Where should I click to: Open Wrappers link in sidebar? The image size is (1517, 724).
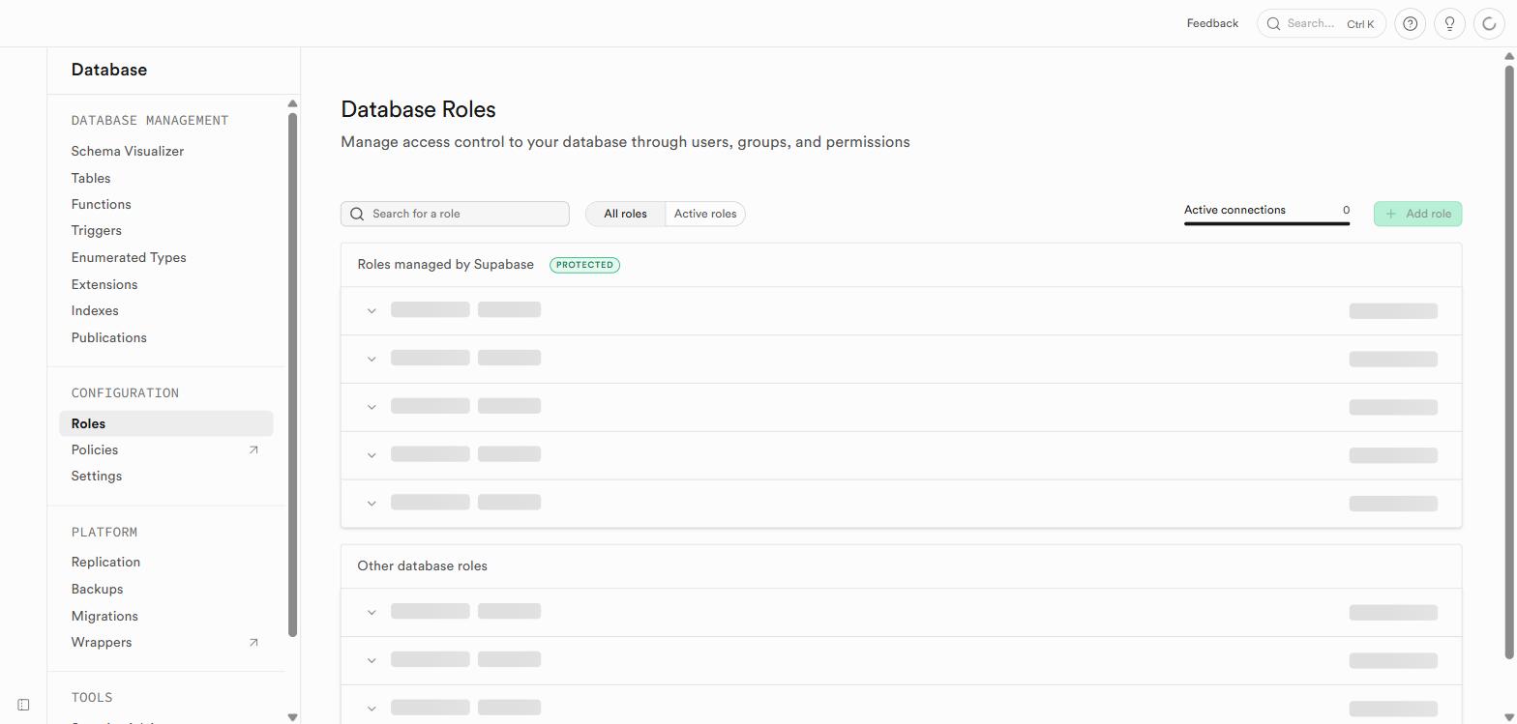102,642
